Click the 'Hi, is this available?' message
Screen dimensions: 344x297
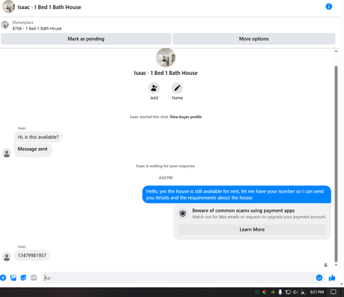coord(38,137)
